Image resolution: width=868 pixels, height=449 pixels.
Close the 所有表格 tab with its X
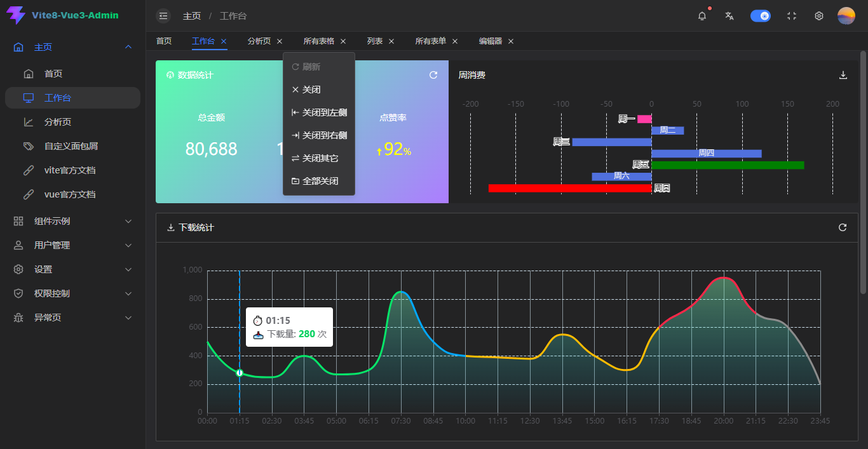pyautogui.click(x=343, y=41)
